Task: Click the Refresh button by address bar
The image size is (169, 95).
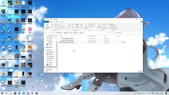Action: 109,33
